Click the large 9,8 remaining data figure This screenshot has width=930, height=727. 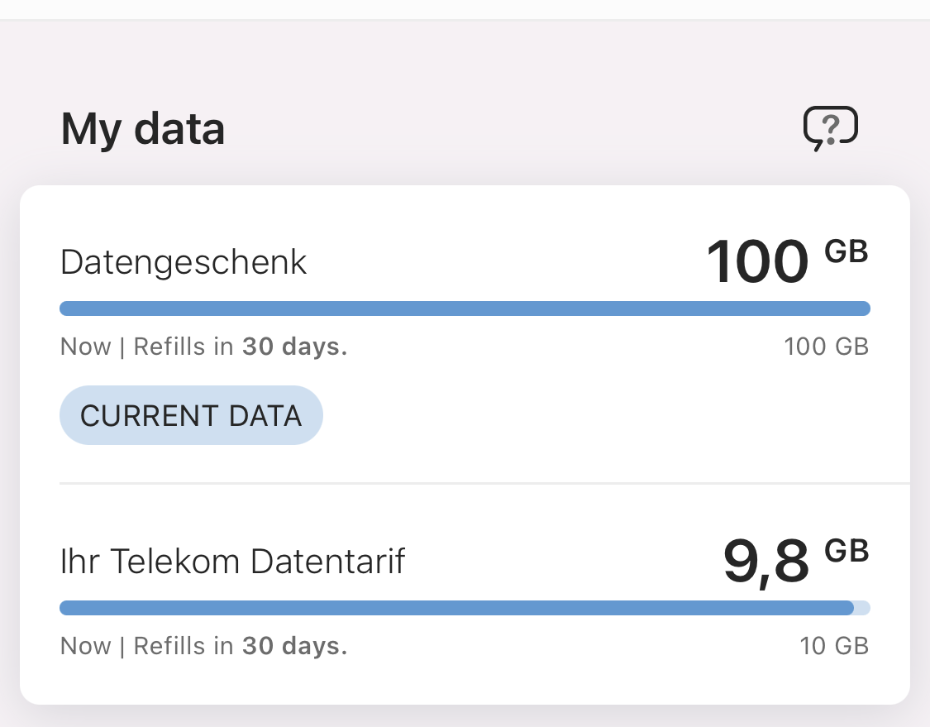click(x=765, y=562)
